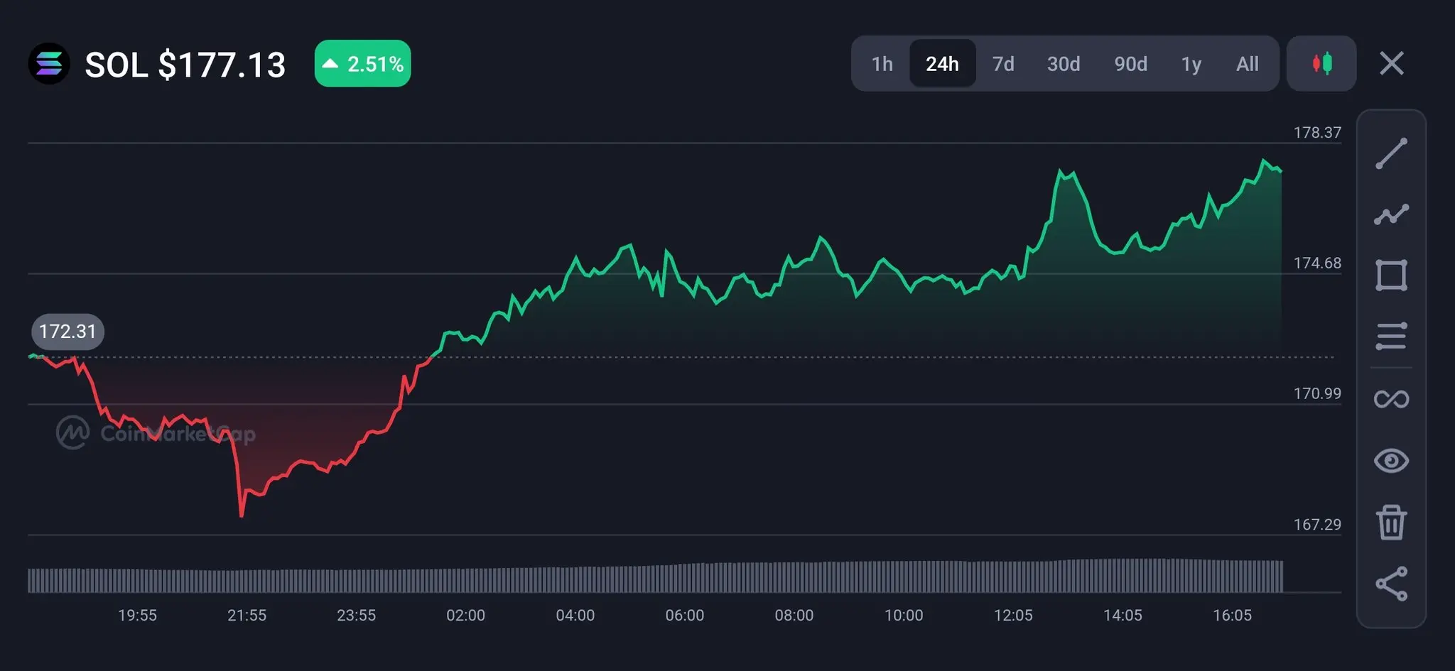Image resolution: width=1455 pixels, height=671 pixels.
Task: Hide drawings with the eye icon
Action: point(1391,461)
